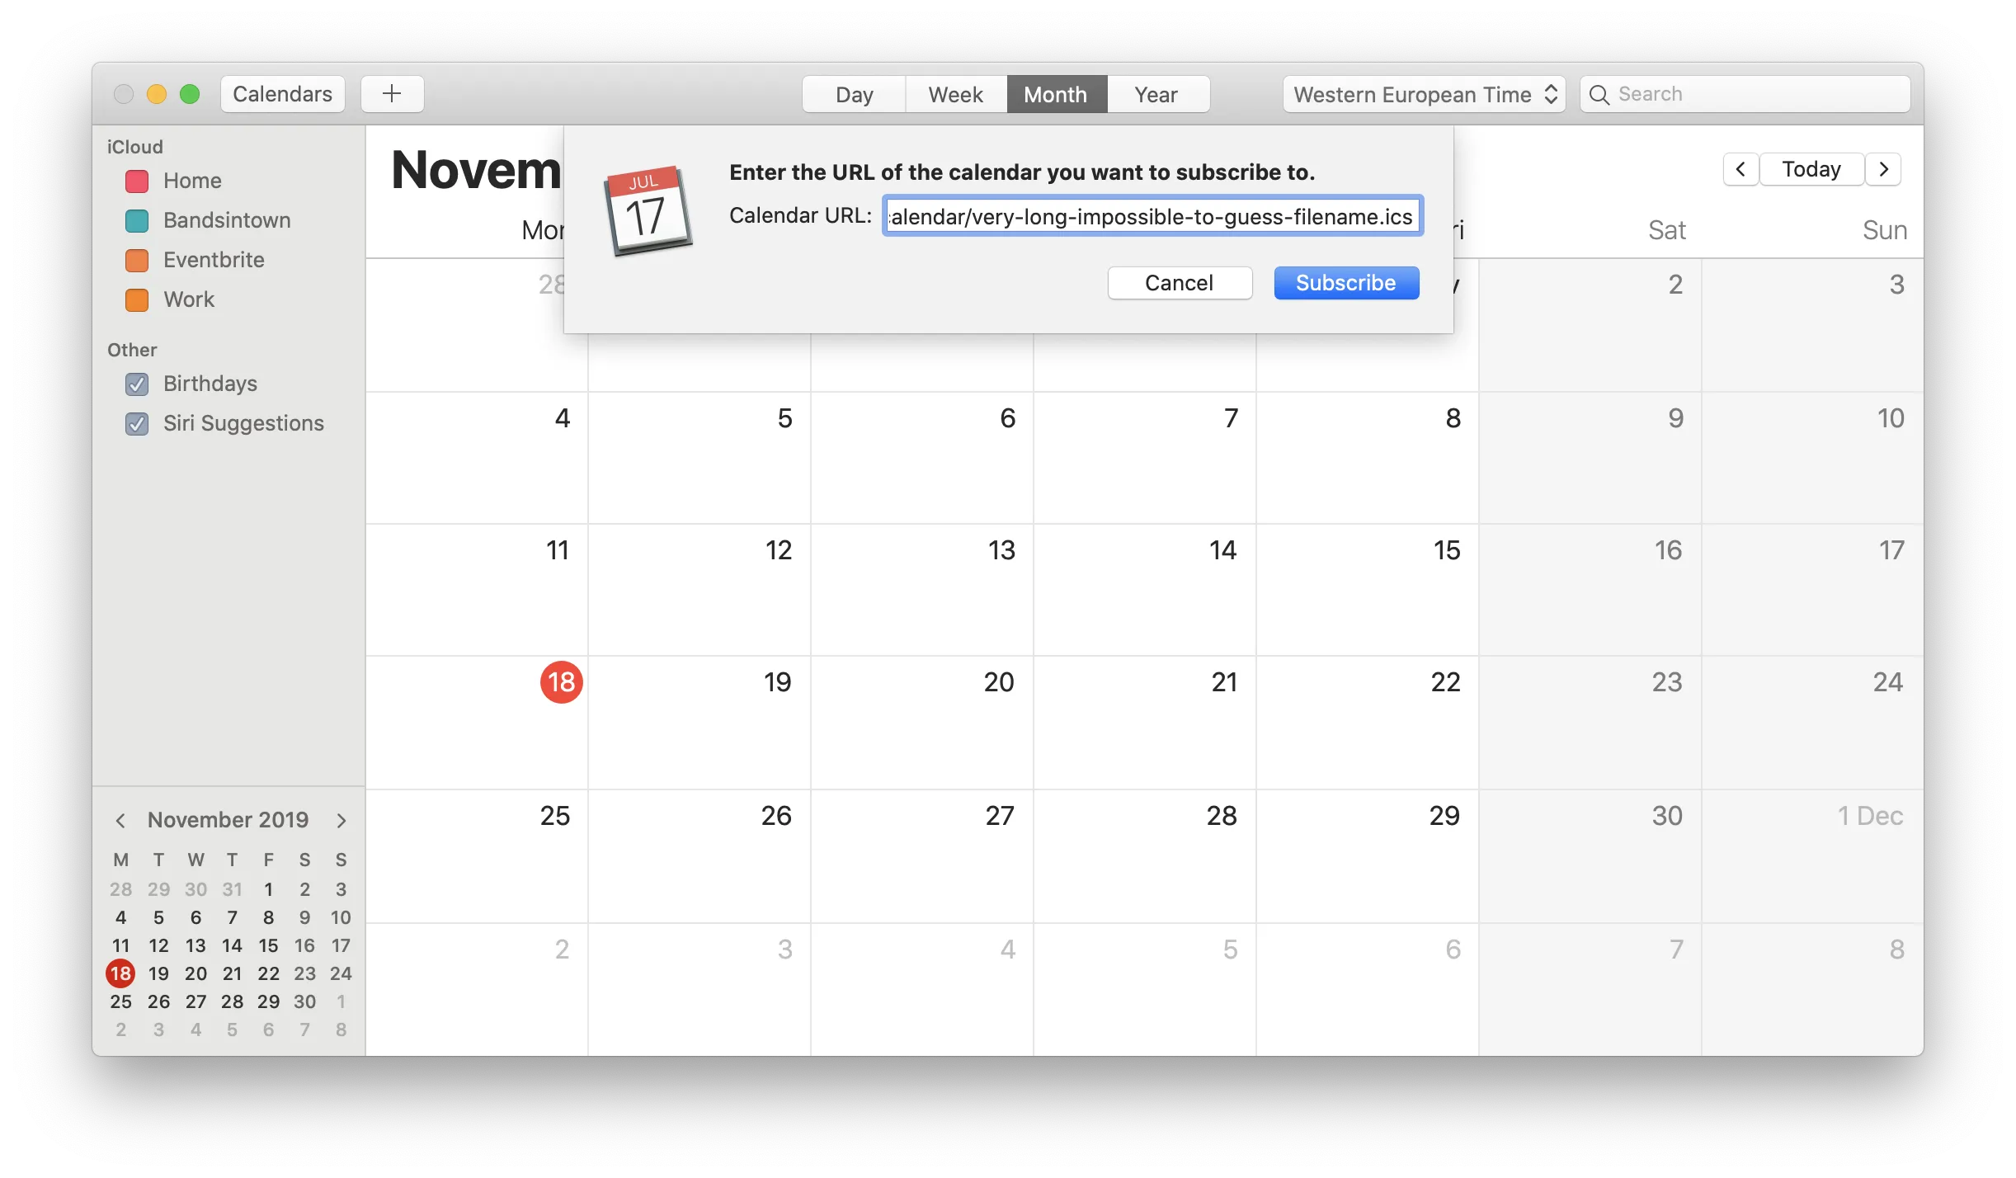This screenshot has width=2016, height=1178.
Task: Expand the iCloud calendar group
Action: [x=136, y=146]
